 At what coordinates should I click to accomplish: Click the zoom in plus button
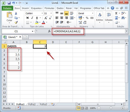(x=123, y=108)
